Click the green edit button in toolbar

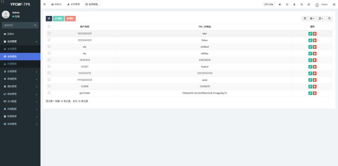58,19
